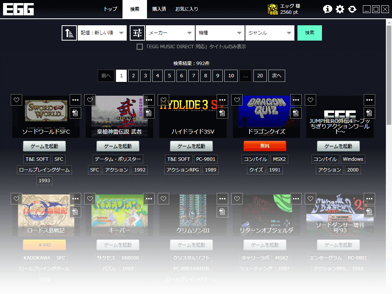Open the information icon in header
Image resolution: width=392 pixels, height=294 pixels.
click(x=327, y=9)
